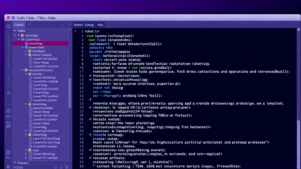Click the clock icon in the panel footer
This screenshot has width=301, height=169.
pos(56,167)
